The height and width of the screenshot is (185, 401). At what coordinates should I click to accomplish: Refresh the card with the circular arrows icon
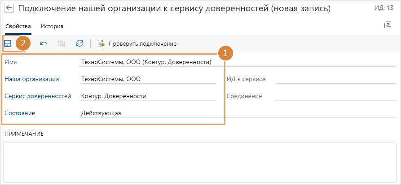(x=79, y=43)
